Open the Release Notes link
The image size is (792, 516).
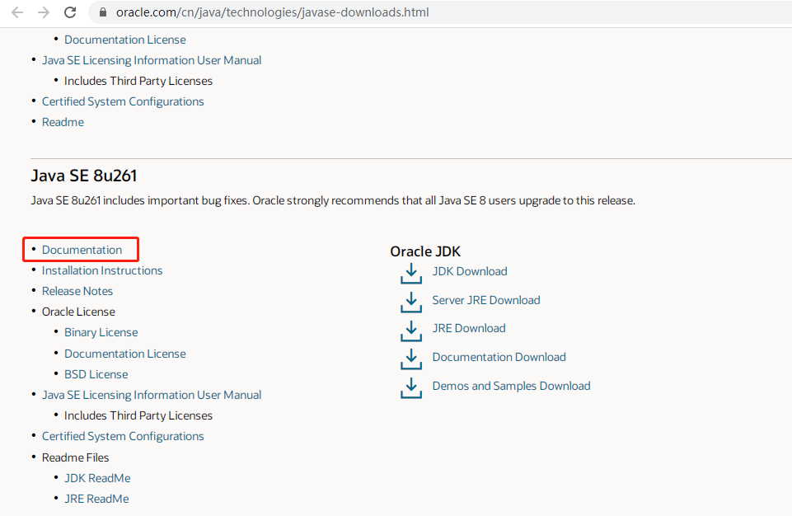click(x=77, y=291)
